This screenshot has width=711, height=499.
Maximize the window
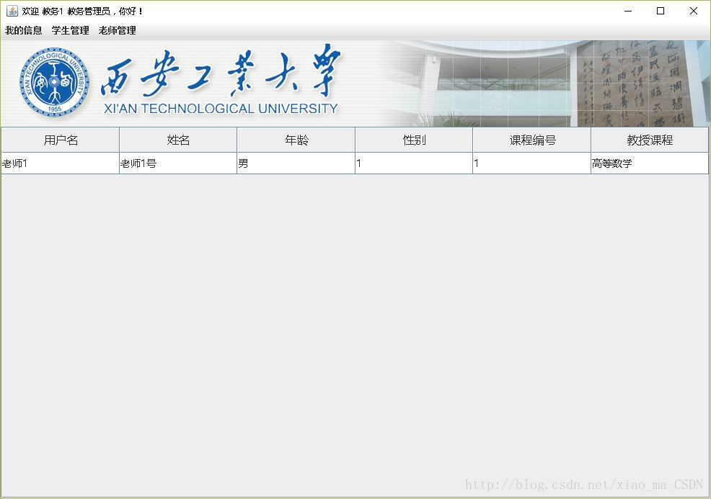[x=661, y=11]
